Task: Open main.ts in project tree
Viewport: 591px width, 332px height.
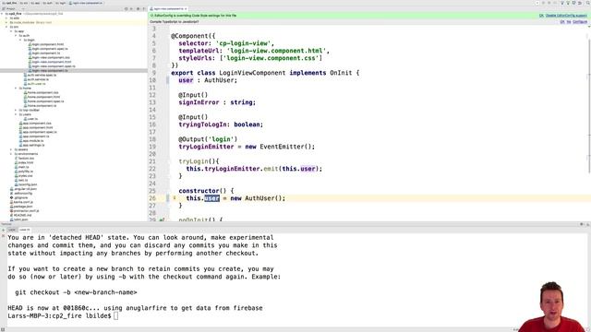Action: click(21, 167)
